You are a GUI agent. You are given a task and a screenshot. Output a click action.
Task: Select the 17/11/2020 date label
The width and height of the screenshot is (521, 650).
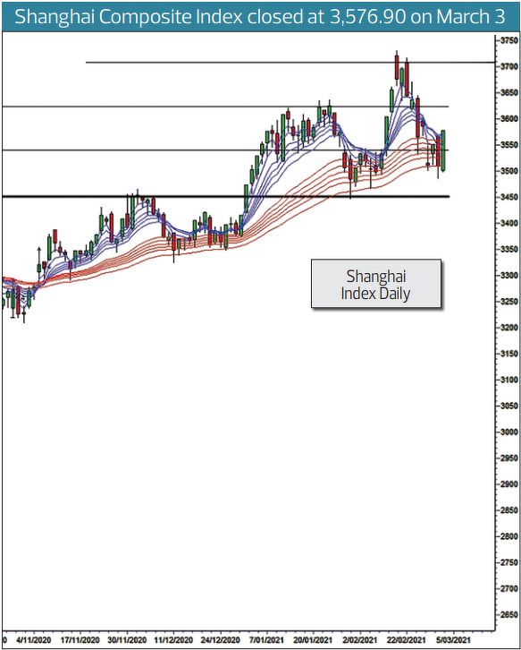[80, 640]
